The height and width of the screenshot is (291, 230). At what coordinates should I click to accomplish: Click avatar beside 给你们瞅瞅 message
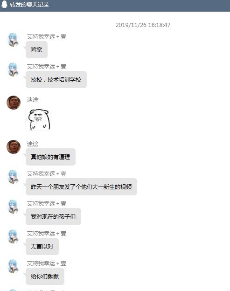click(14, 266)
